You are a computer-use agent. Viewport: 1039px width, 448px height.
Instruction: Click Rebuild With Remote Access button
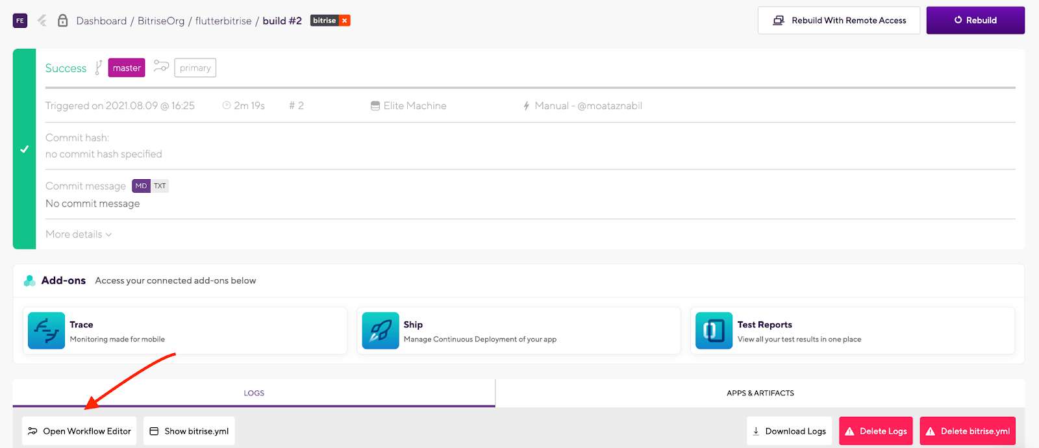tap(839, 20)
